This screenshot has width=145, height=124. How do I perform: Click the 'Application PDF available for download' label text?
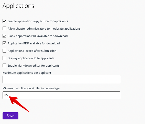pyautogui.click(x=34, y=43)
